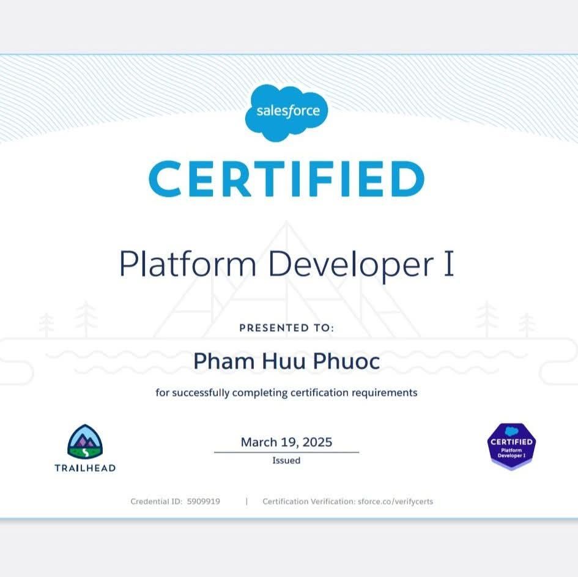Select the recipient name Pham Huu Phuoc
The width and height of the screenshot is (578, 577).
click(x=286, y=361)
